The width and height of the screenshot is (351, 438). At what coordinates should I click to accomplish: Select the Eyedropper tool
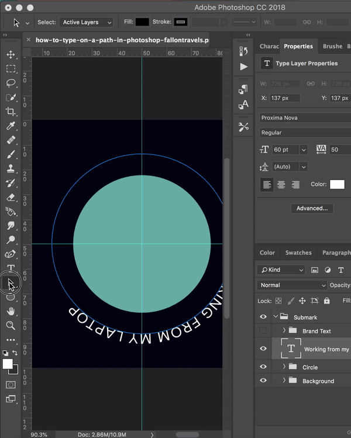pyautogui.click(x=11, y=126)
